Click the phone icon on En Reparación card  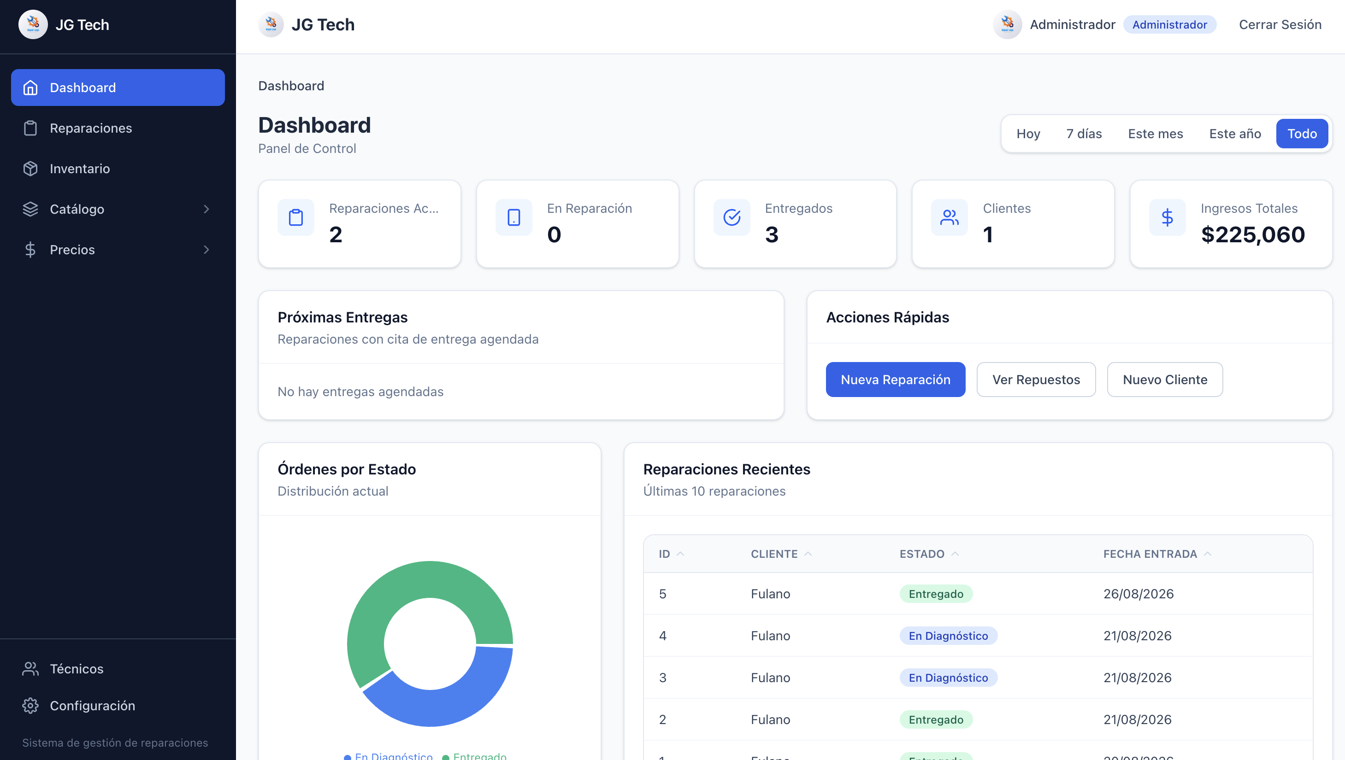(513, 217)
